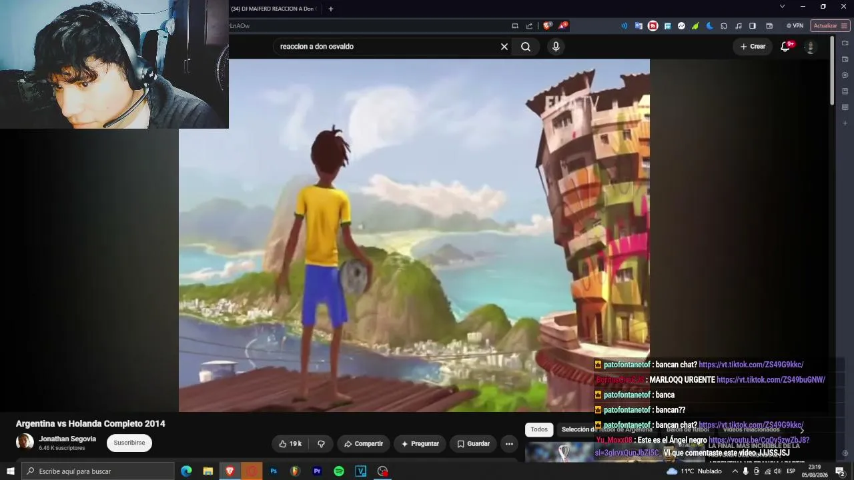Image resolution: width=854 pixels, height=480 pixels.
Task: Open the system volume control
Action: (x=777, y=471)
